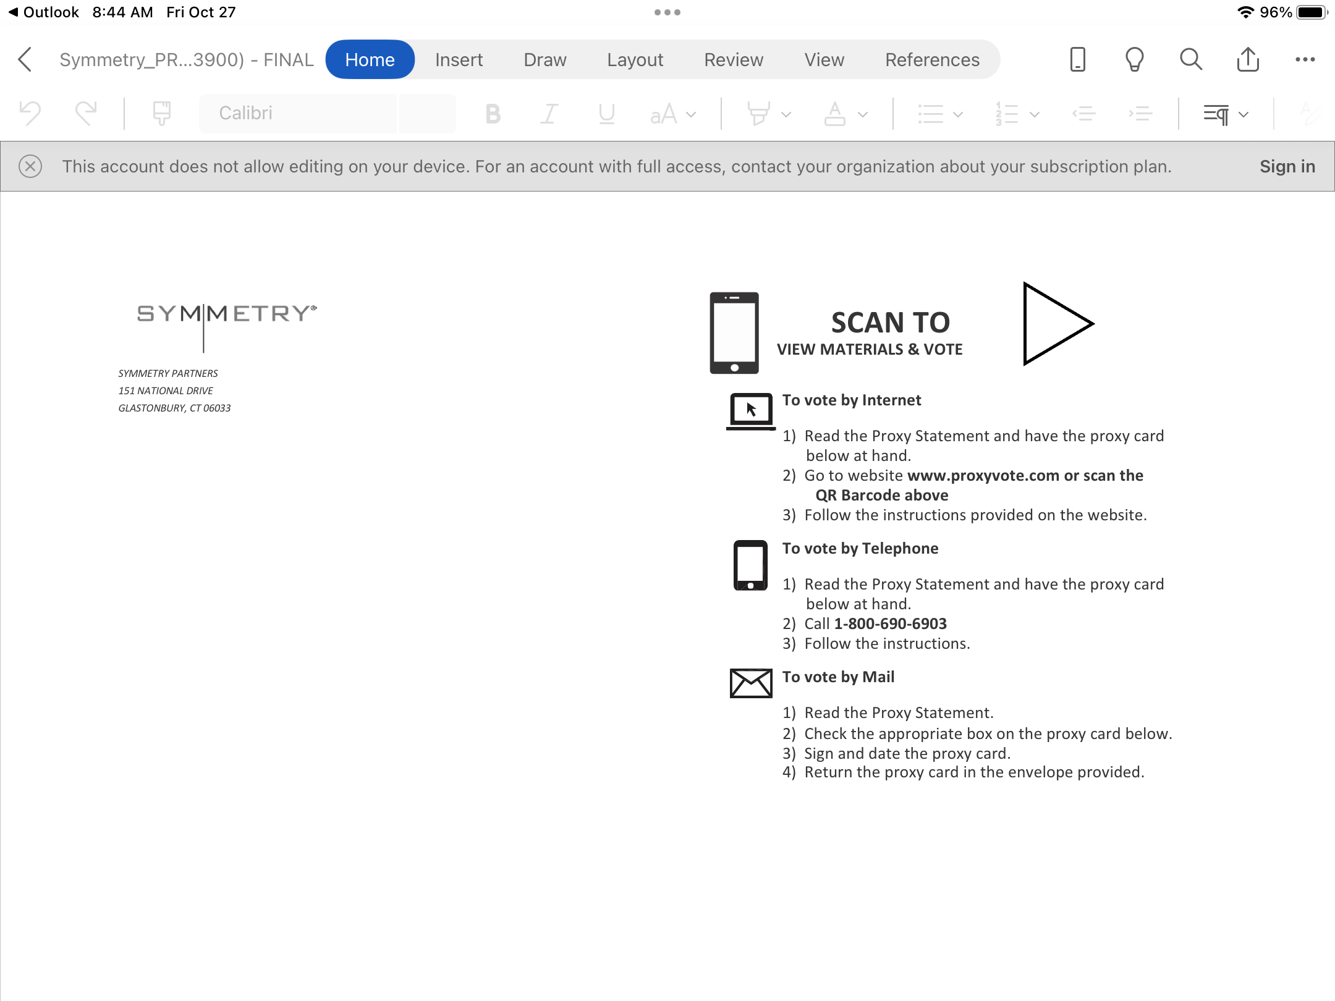Go back using the back chevron
Screen dimensions: 1335x1001
click(x=25, y=60)
